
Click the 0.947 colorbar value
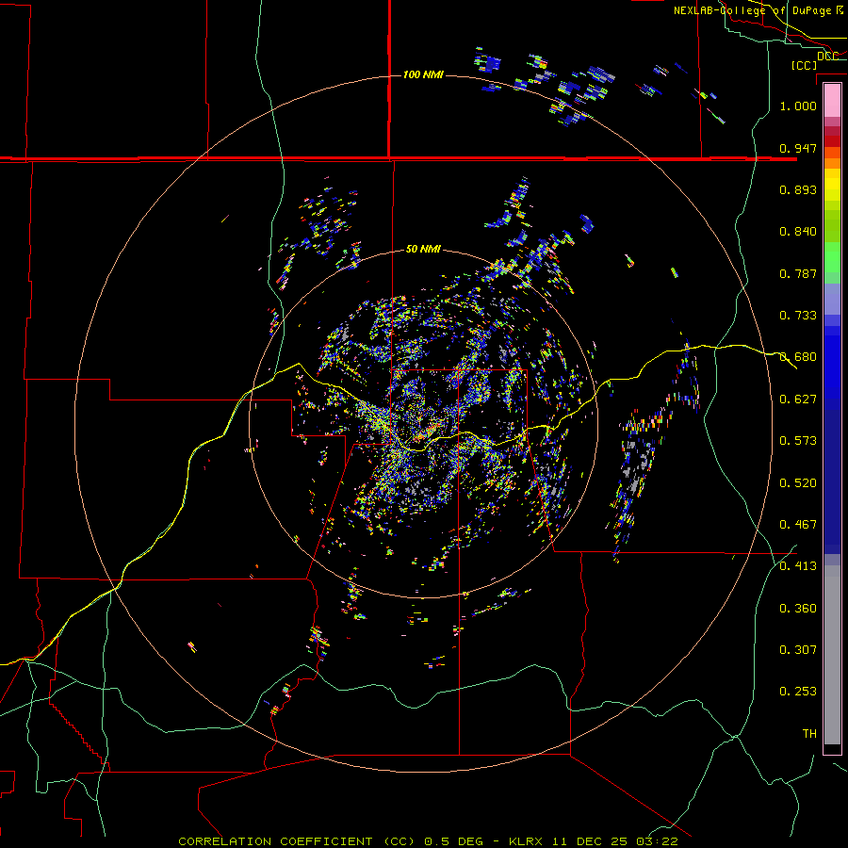point(798,148)
